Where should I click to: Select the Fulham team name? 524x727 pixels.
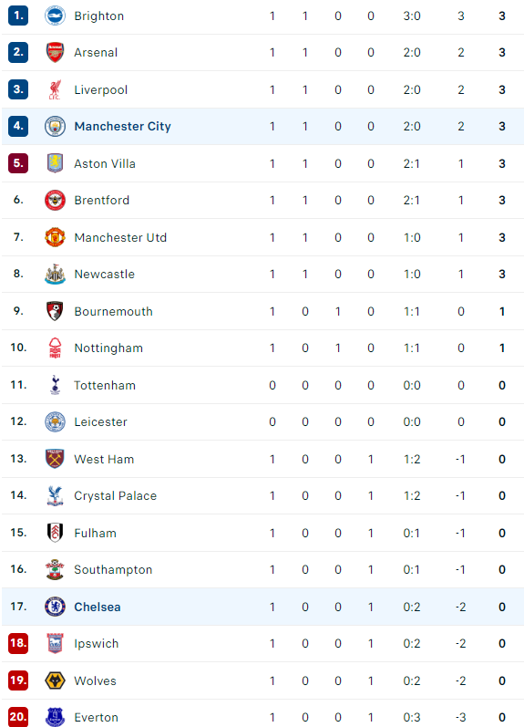96,533
